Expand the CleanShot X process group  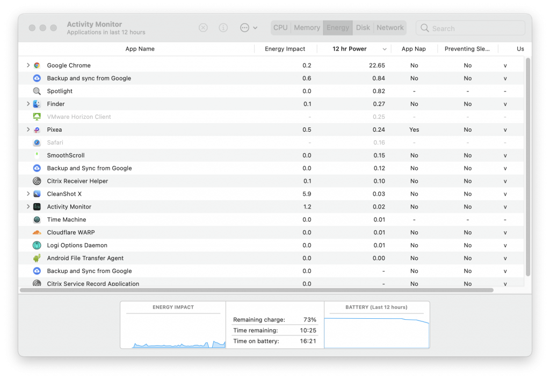[x=28, y=194]
